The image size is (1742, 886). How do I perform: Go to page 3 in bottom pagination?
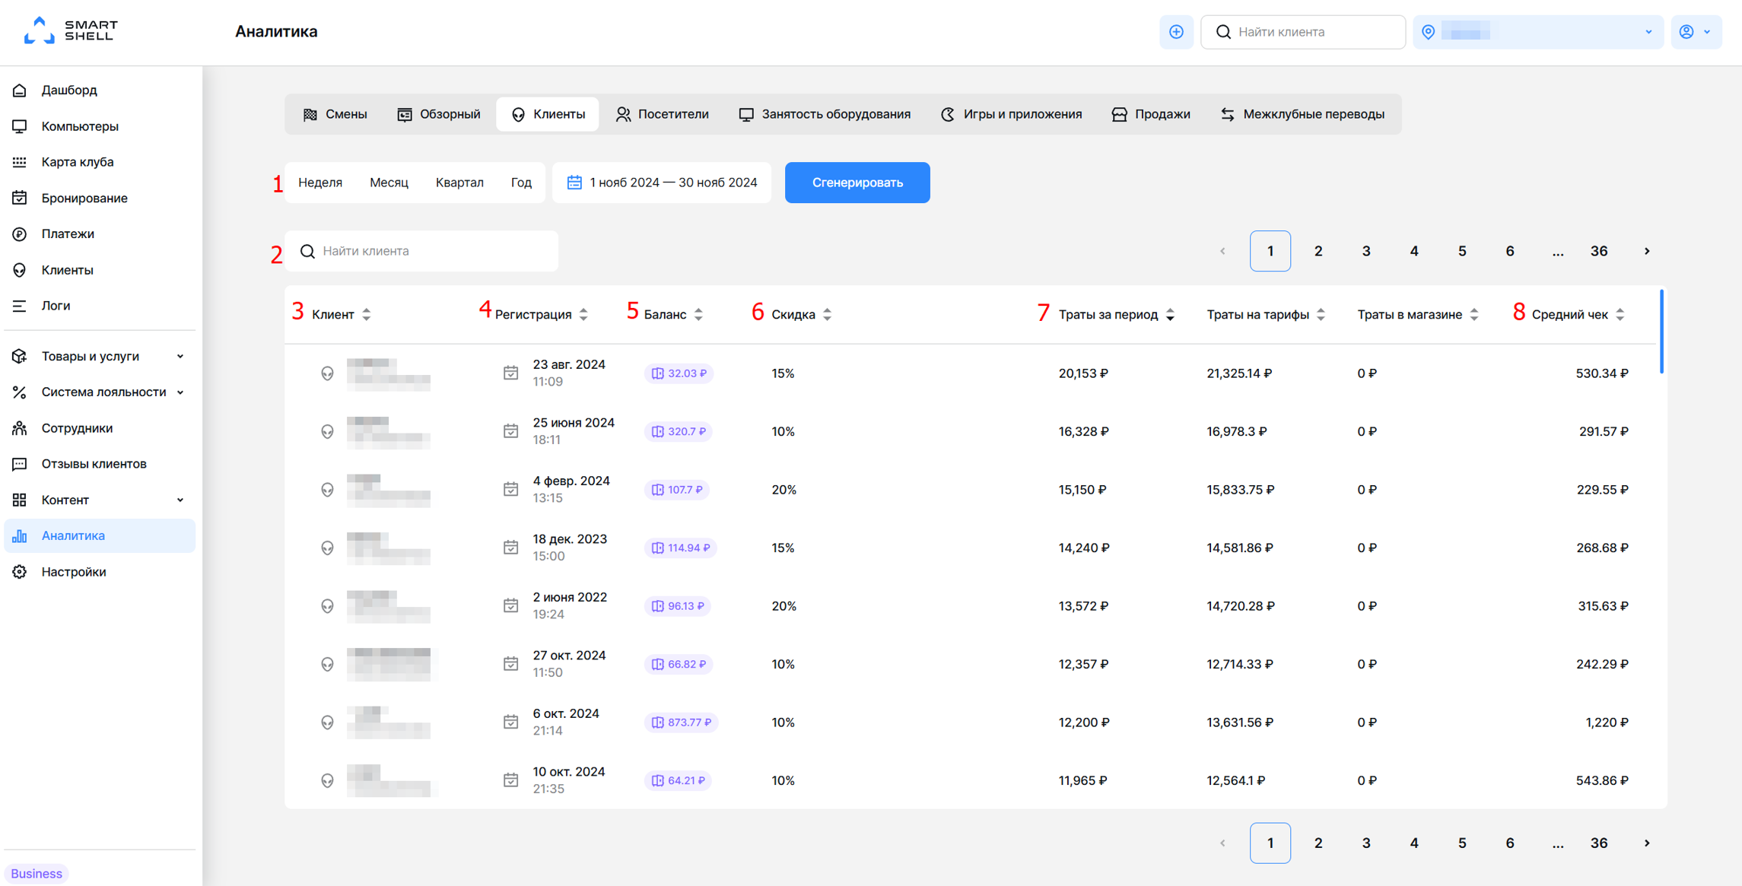[1366, 843]
